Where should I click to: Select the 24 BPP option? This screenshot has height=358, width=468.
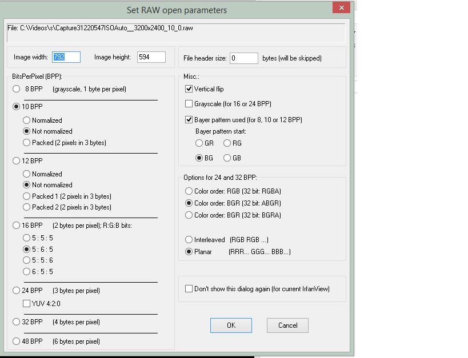coord(17,291)
